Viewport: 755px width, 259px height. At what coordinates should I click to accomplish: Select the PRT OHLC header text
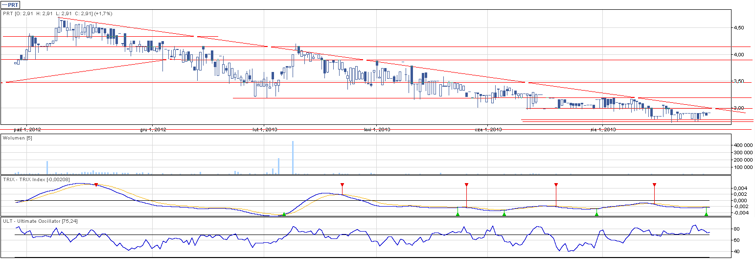pyautogui.click(x=58, y=14)
